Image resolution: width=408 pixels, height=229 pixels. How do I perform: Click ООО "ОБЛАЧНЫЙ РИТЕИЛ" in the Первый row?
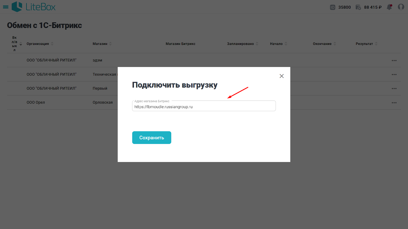click(52, 89)
